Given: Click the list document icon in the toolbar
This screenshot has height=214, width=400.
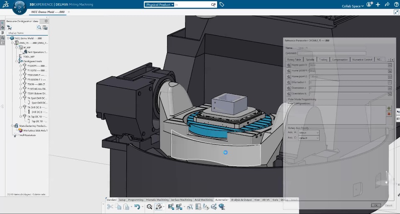Looking at the screenshot, I should point(198,206).
